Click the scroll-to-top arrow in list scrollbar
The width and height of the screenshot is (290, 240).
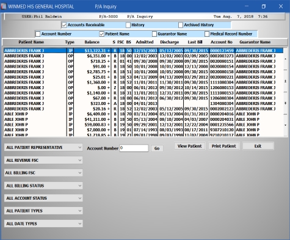pos(286,59)
